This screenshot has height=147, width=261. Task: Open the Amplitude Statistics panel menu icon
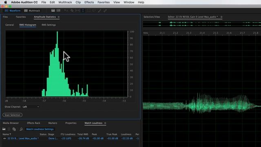point(59,17)
